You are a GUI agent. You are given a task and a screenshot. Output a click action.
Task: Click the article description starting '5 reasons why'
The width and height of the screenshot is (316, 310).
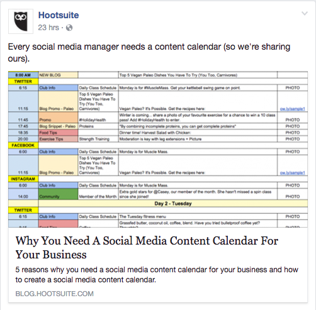point(157,275)
